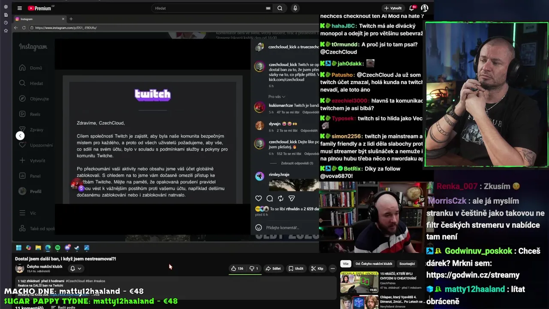Image resolution: width=549 pixels, height=309 pixels.
Task: Open Instagram Víc menu
Action: [28, 213]
